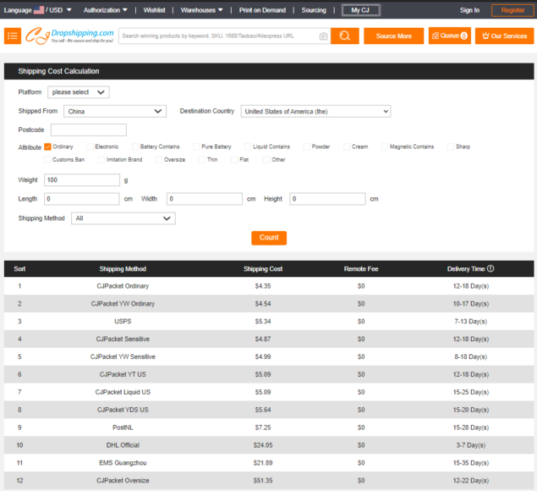Select the CJPacket Ordinary row text

[x=123, y=286]
